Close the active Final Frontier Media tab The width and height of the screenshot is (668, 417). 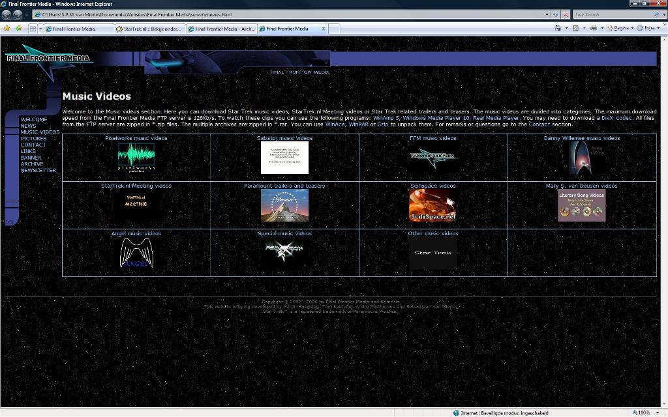pyautogui.click(x=324, y=29)
